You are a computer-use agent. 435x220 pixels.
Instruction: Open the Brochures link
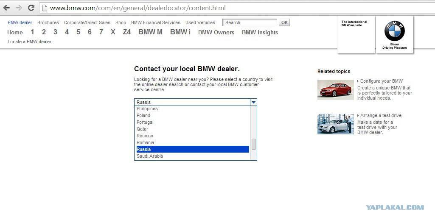tap(48, 23)
